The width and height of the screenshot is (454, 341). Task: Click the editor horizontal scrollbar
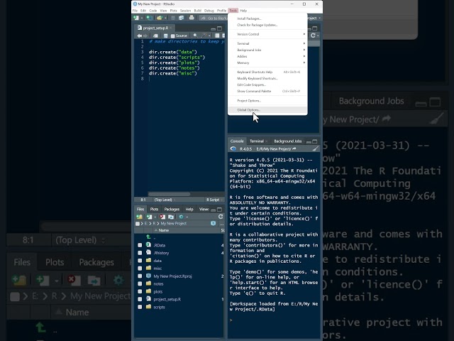pos(169,194)
